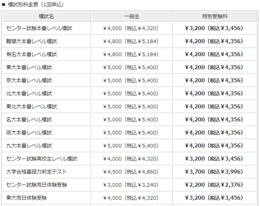Select the 東北大本番レベル模試 row label
260x206 pixels.
click(46, 107)
